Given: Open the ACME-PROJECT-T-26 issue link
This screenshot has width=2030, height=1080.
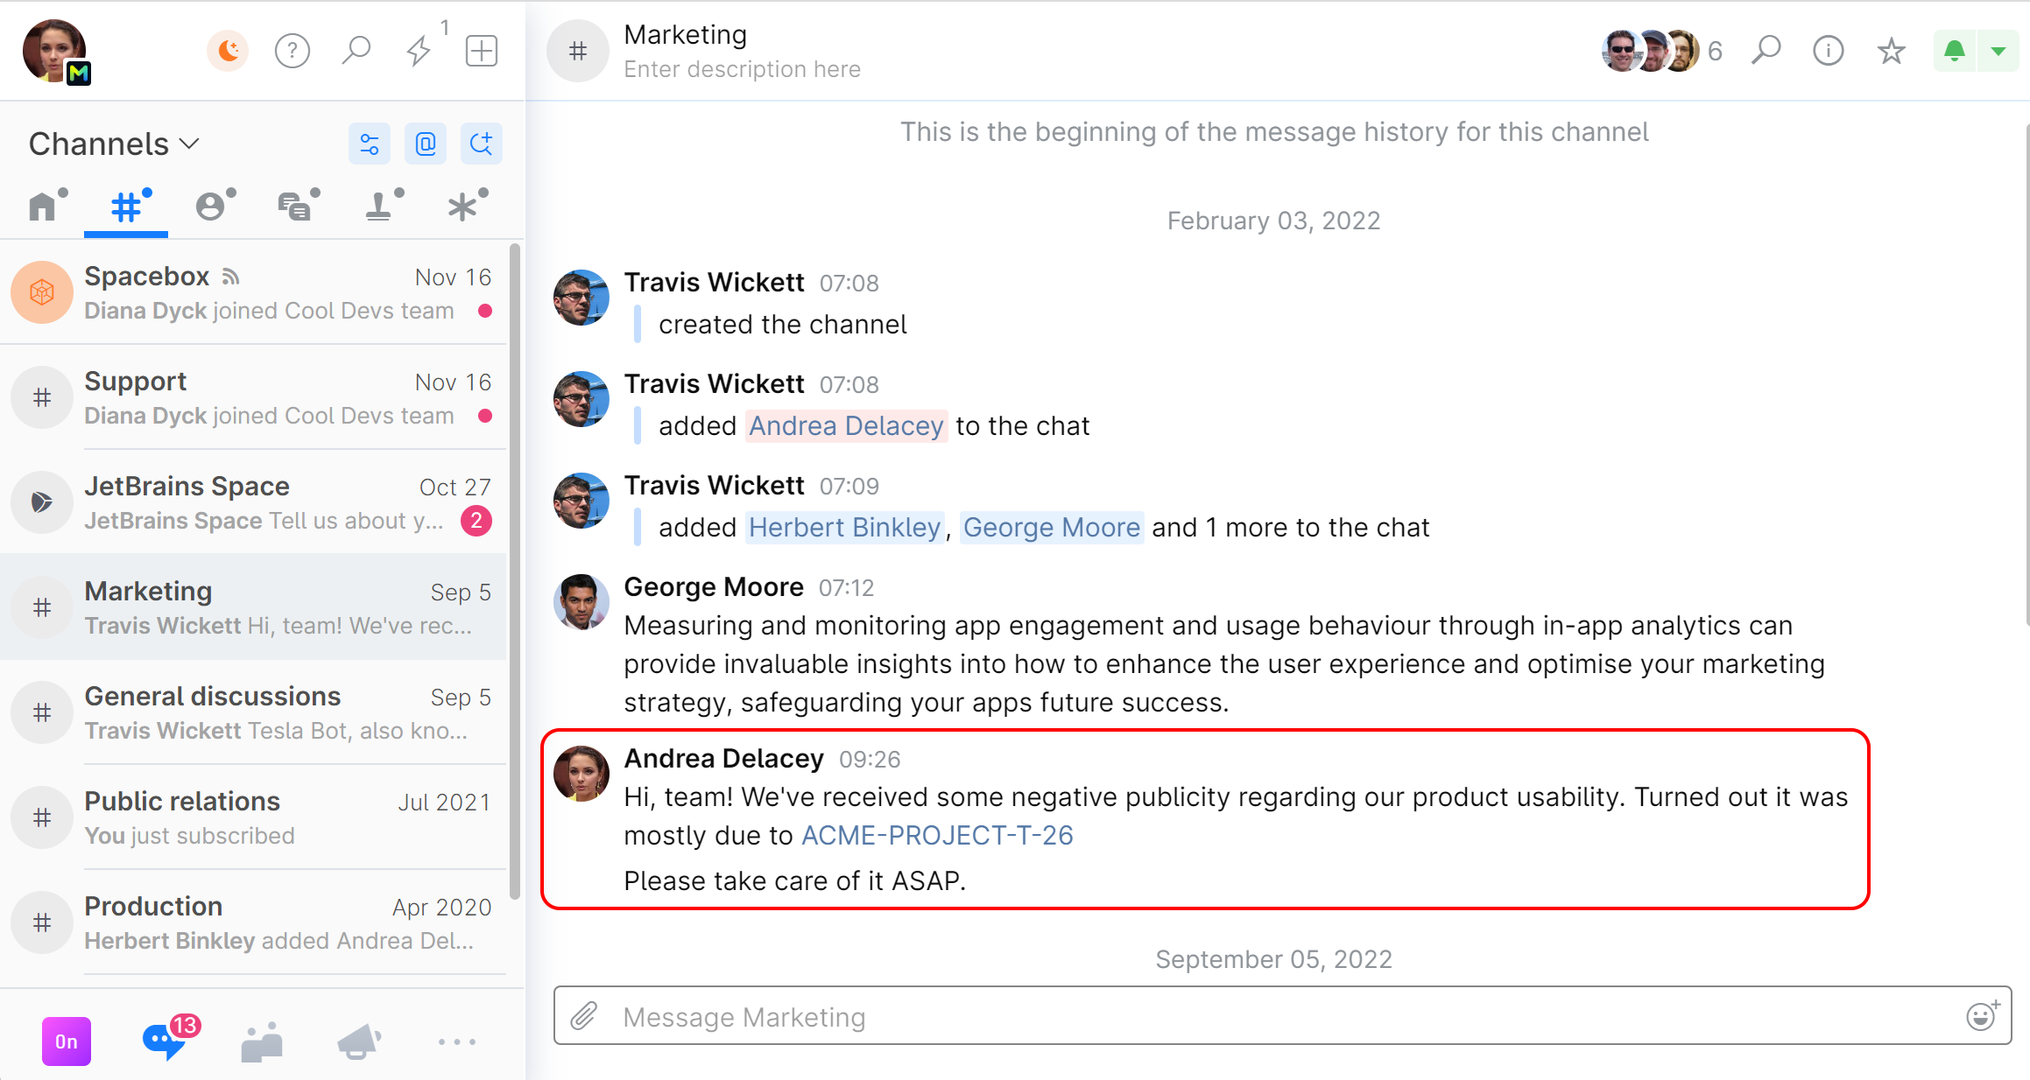Looking at the screenshot, I should (937, 835).
